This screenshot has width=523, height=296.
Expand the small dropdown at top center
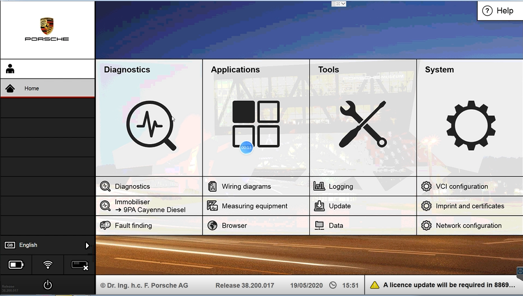coord(338,4)
